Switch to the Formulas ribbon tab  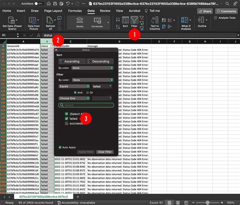point(75,11)
